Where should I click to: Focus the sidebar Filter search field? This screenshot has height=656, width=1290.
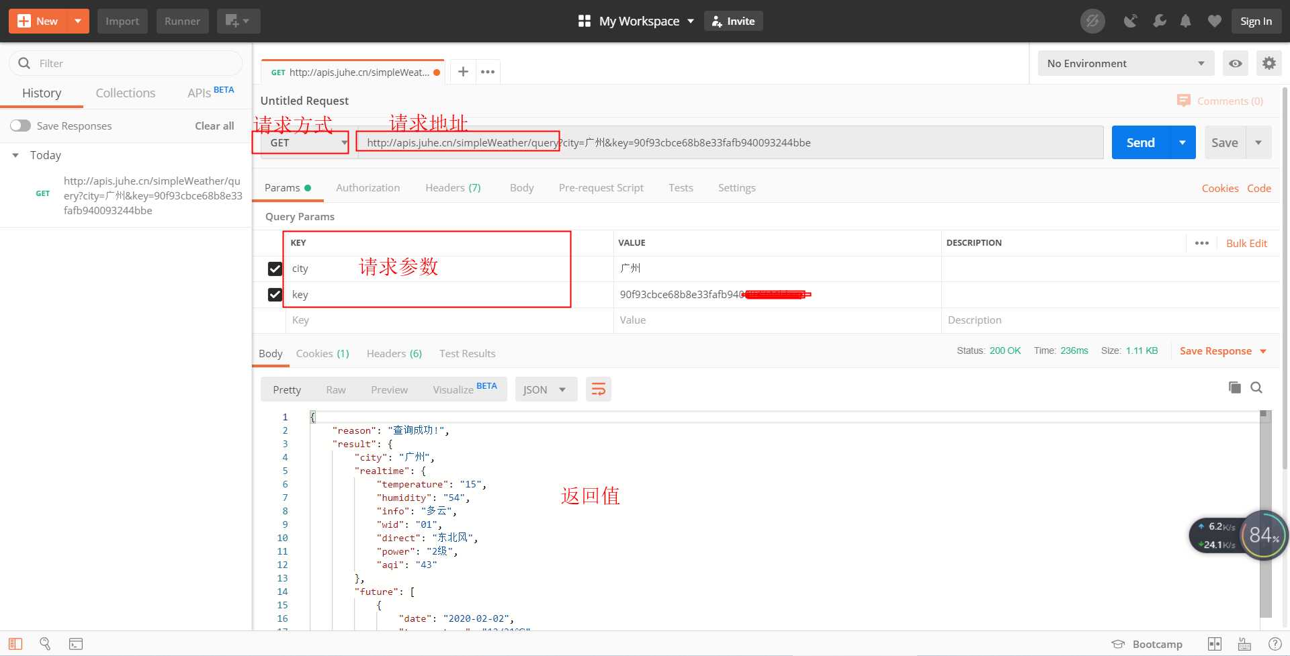126,63
